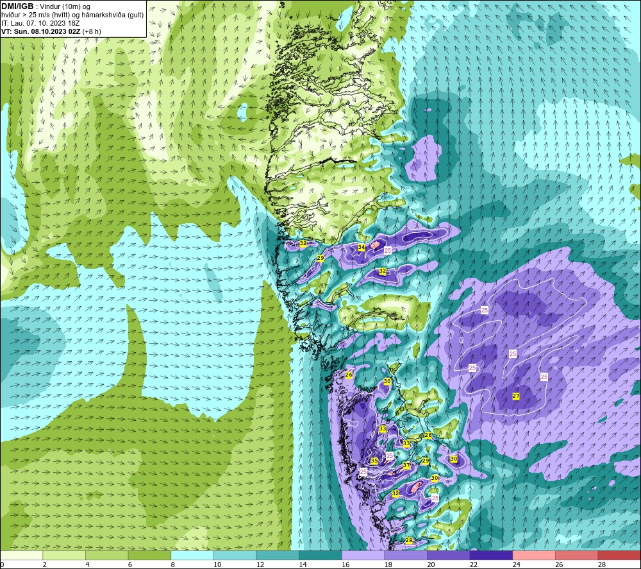Image resolution: width=641 pixels, height=569 pixels.
Task: Click the scale number 8 under the legend
Action: [173, 565]
